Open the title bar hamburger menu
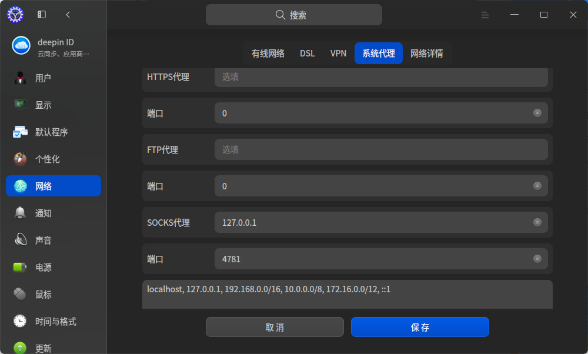The image size is (588, 354). 485,15
